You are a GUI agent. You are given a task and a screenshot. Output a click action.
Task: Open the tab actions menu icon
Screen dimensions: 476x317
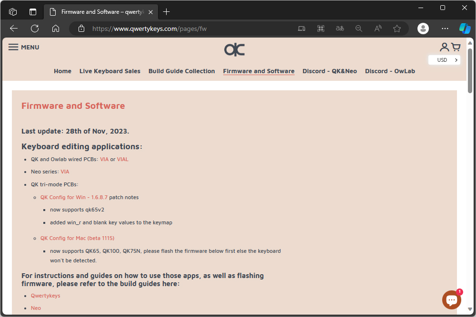(x=33, y=12)
